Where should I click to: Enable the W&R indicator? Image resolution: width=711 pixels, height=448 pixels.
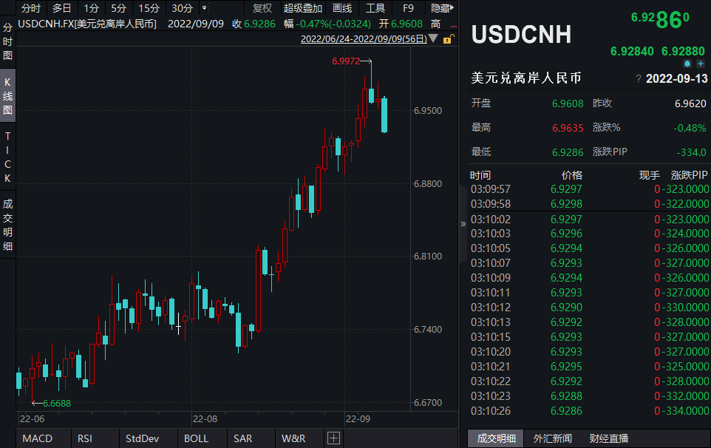[293, 438]
